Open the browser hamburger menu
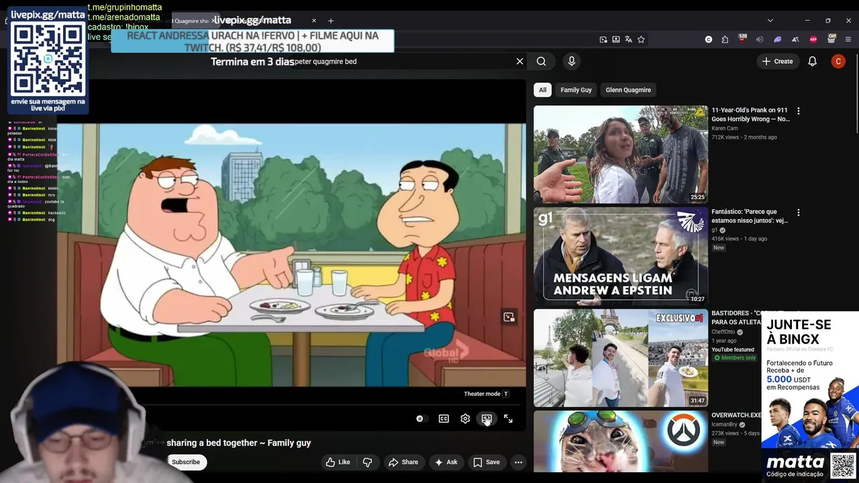The image size is (859, 483). (x=849, y=40)
